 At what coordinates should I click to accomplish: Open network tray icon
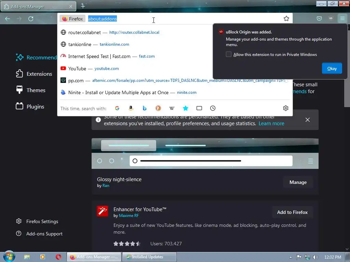pos(307,257)
